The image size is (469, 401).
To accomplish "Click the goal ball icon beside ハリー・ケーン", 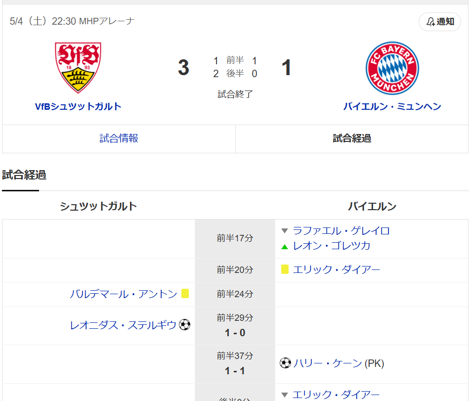I will tap(285, 363).
